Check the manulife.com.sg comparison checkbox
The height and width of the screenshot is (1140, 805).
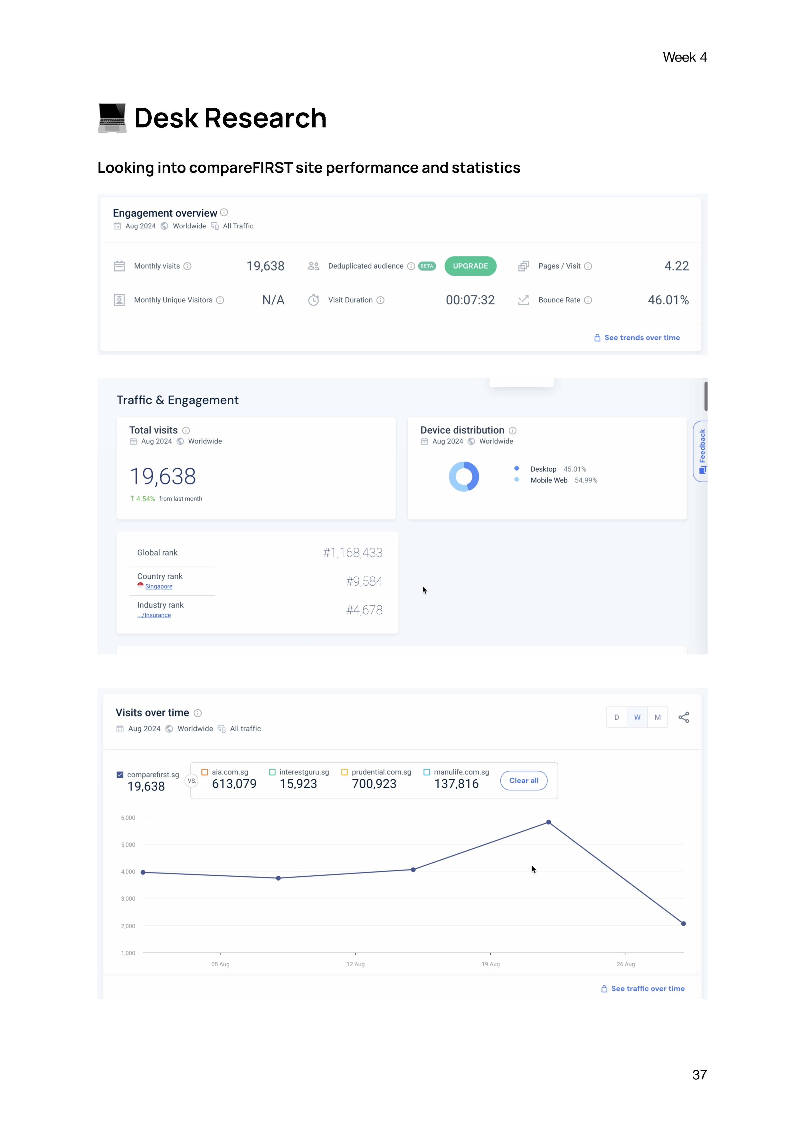[427, 772]
